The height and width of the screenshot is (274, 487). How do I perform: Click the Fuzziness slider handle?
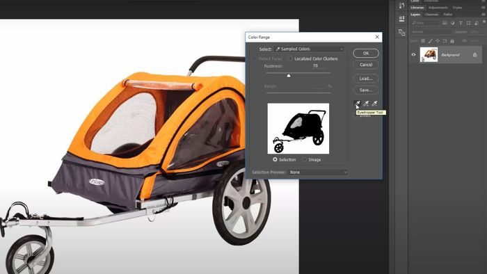click(289, 76)
